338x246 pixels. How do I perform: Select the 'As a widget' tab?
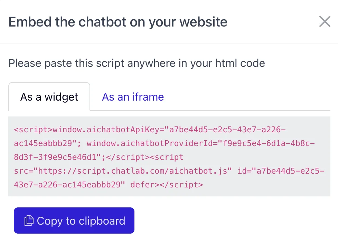pyautogui.click(x=49, y=97)
